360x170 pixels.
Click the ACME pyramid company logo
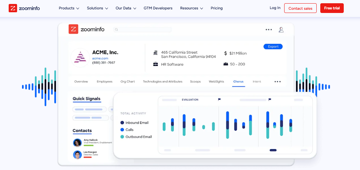[x=80, y=58]
